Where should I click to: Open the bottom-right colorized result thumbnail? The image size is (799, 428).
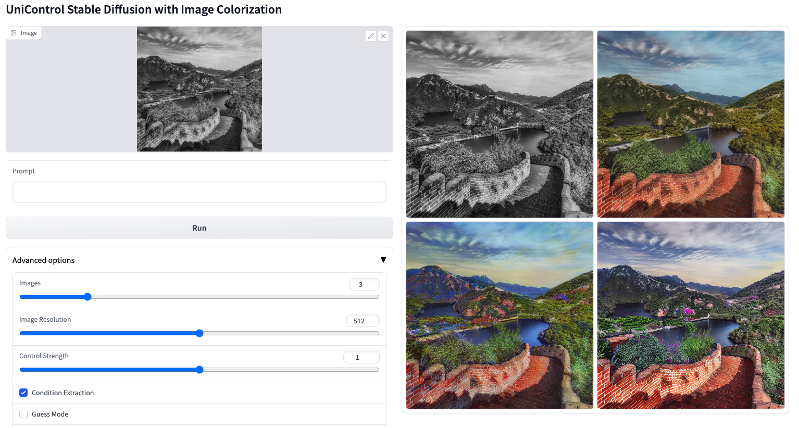click(691, 315)
